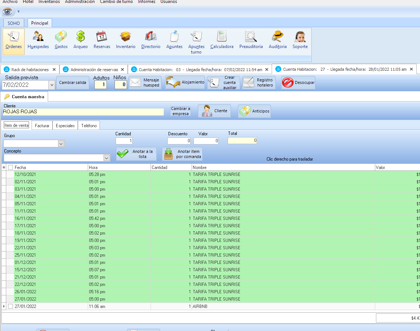Open the Concepto combo box

click(107, 158)
